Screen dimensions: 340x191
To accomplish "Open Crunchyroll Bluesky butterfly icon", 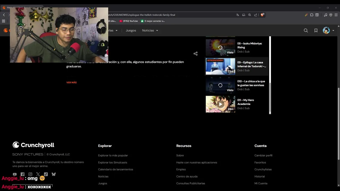I will [x=54, y=174].
